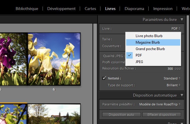Go to the Diaporama module
Viewport: 190px width, 124px height.
[x=134, y=9]
